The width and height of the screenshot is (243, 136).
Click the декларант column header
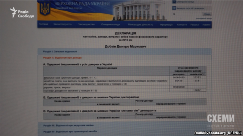(x=178, y=74)
